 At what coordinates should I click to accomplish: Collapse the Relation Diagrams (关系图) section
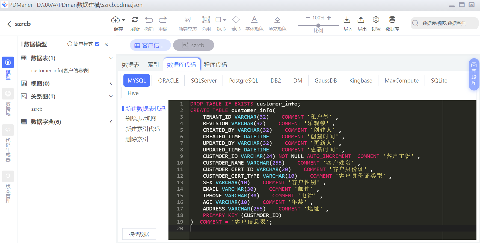(x=111, y=96)
